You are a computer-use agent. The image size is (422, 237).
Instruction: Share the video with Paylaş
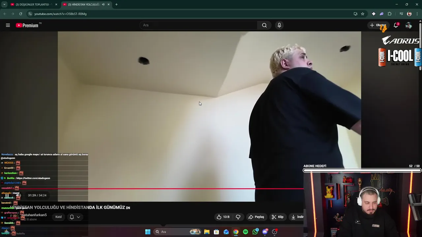pos(256,217)
